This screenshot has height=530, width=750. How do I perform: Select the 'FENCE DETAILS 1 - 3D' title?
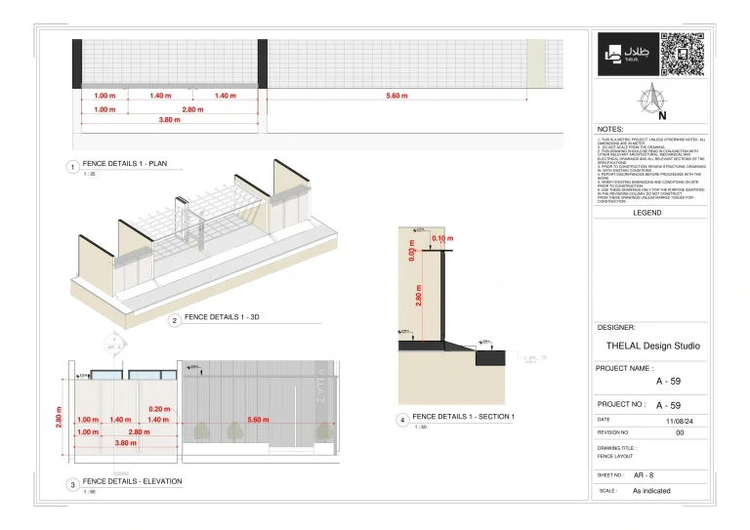coord(221,317)
